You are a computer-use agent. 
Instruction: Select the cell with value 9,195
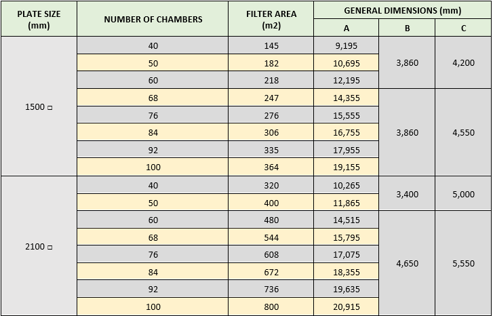click(347, 45)
